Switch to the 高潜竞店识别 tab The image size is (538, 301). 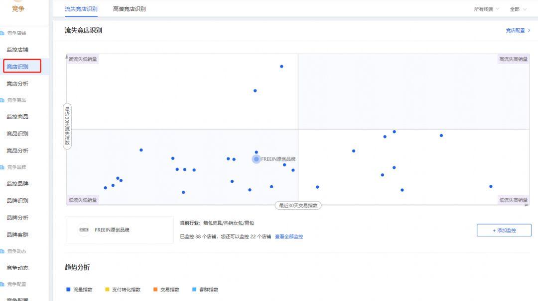click(x=130, y=9)
